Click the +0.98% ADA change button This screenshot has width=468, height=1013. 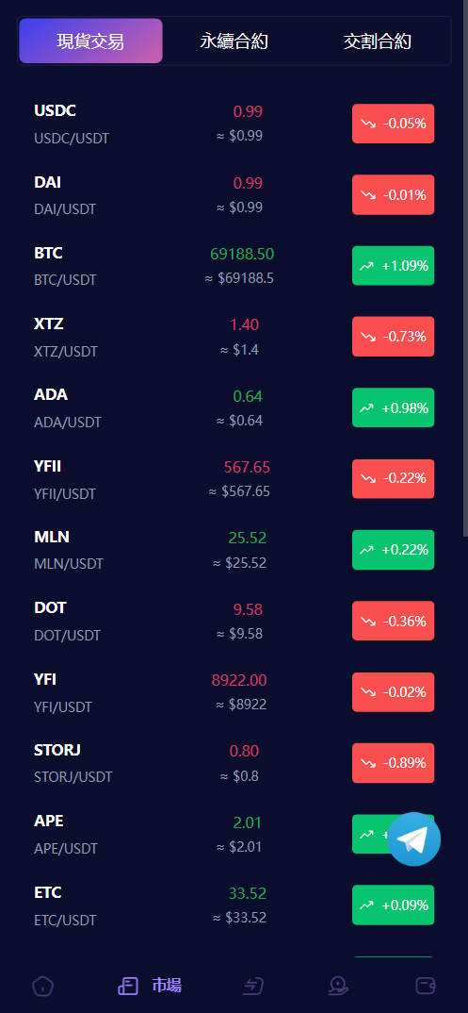pos(394,407)
